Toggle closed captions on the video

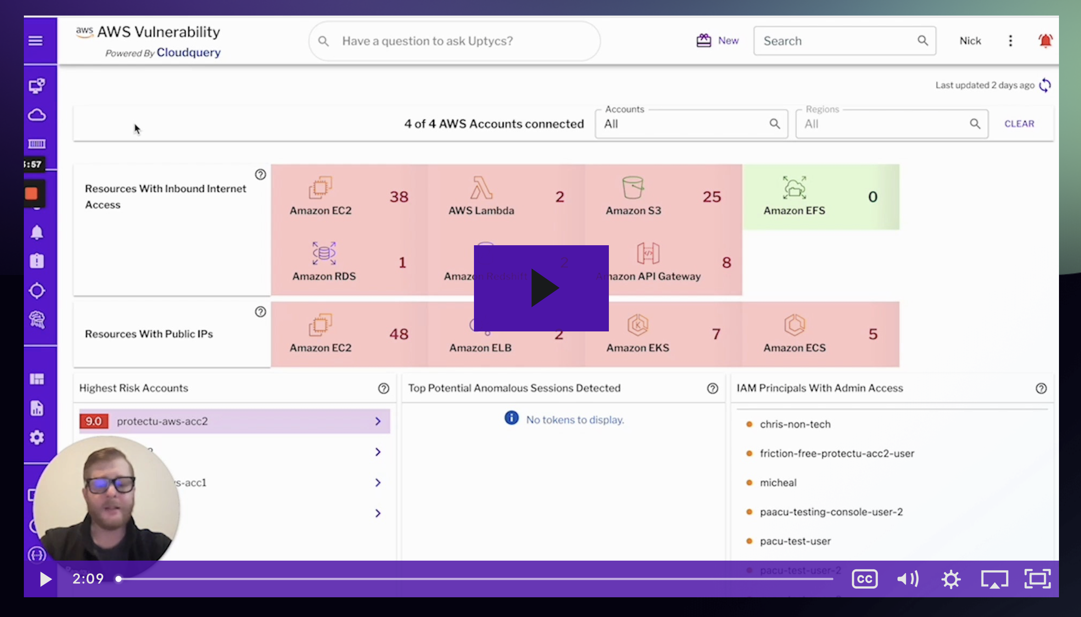coord(864,579)
